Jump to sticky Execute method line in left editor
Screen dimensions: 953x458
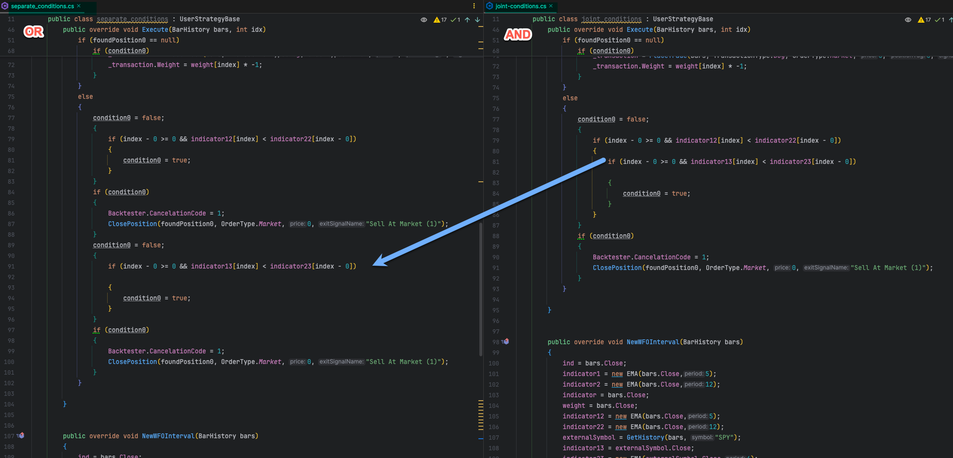[x=164, y=30]
